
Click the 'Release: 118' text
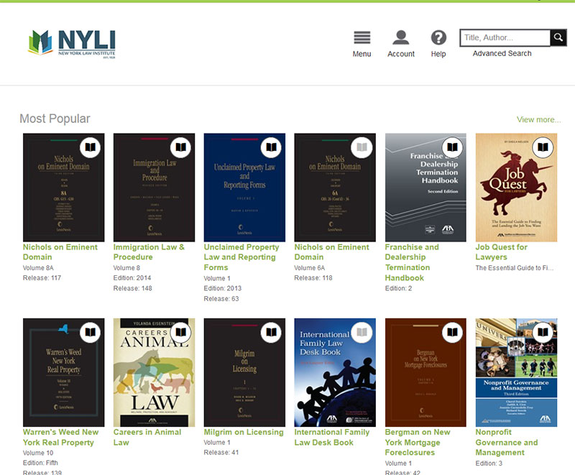313,278
